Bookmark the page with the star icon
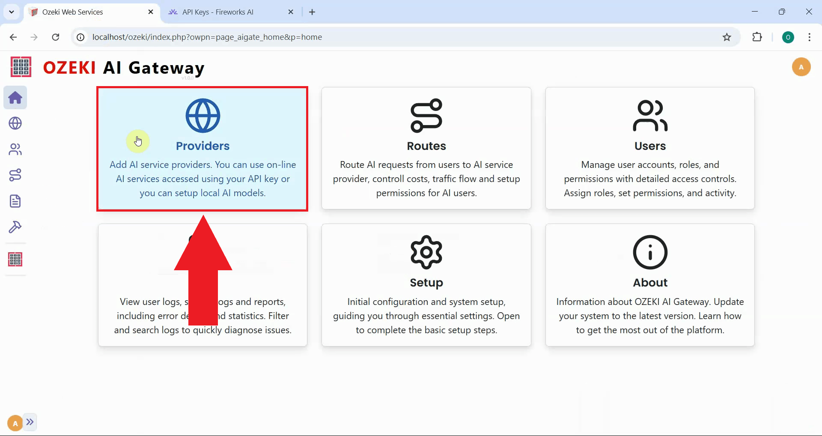 pyautogui.click(x=727, y=37)
